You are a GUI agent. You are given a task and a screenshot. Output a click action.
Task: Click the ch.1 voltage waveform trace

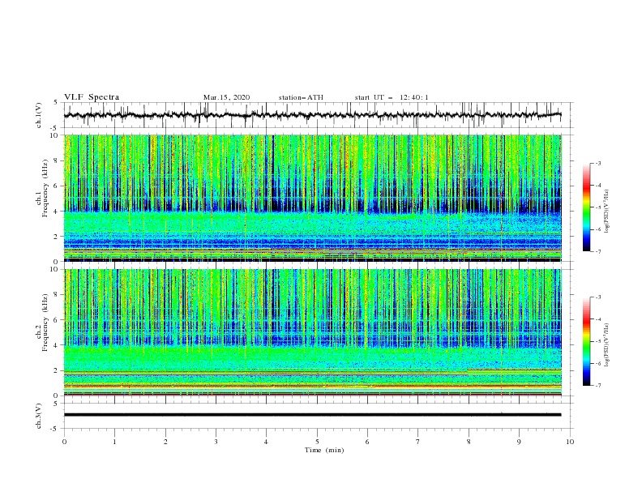312,115
